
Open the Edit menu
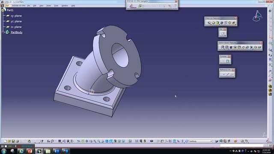pyautogui.click(x=35, y=6)
